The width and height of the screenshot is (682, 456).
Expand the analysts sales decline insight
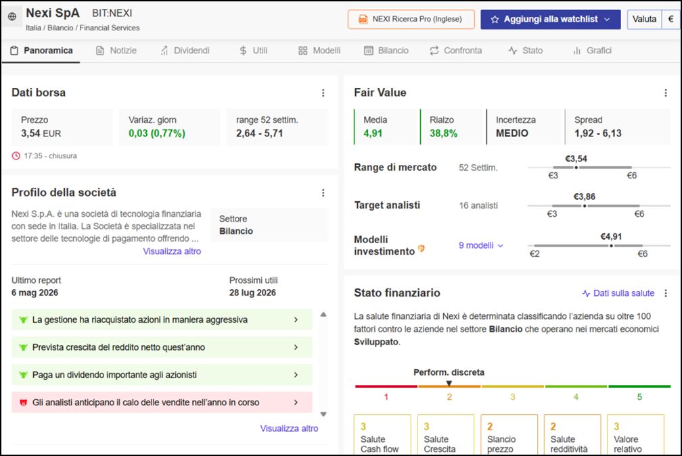coord(162,403)
